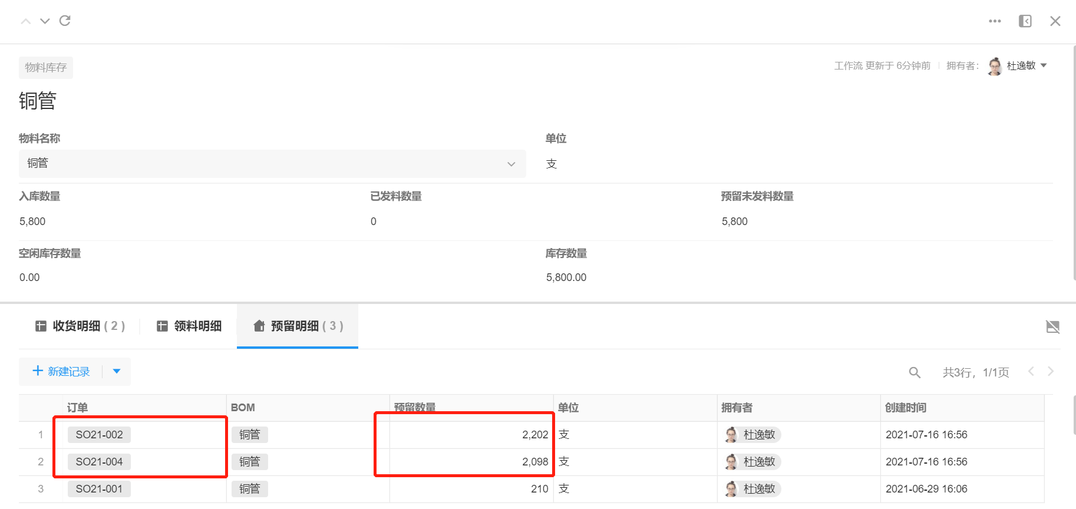Go to next record with down arrow

[x=45, y=21]
